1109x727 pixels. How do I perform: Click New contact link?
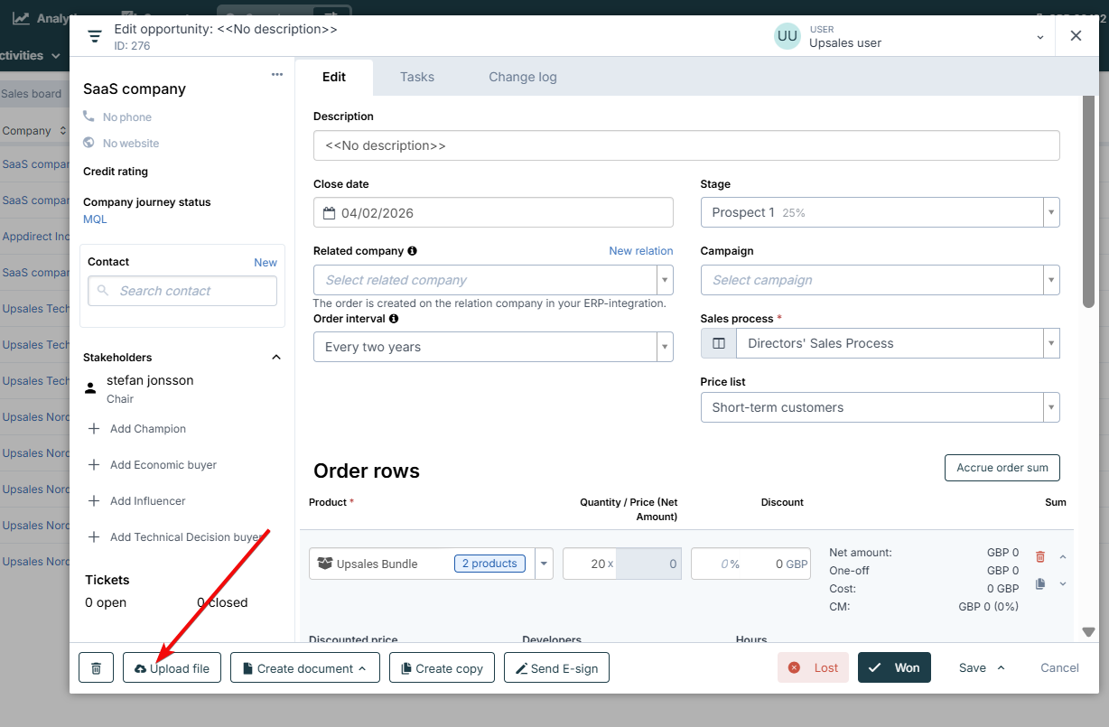click(266, 263)
